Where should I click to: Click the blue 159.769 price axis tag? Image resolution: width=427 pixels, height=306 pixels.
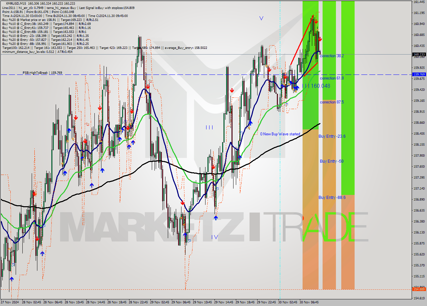(x=419, y=75)
